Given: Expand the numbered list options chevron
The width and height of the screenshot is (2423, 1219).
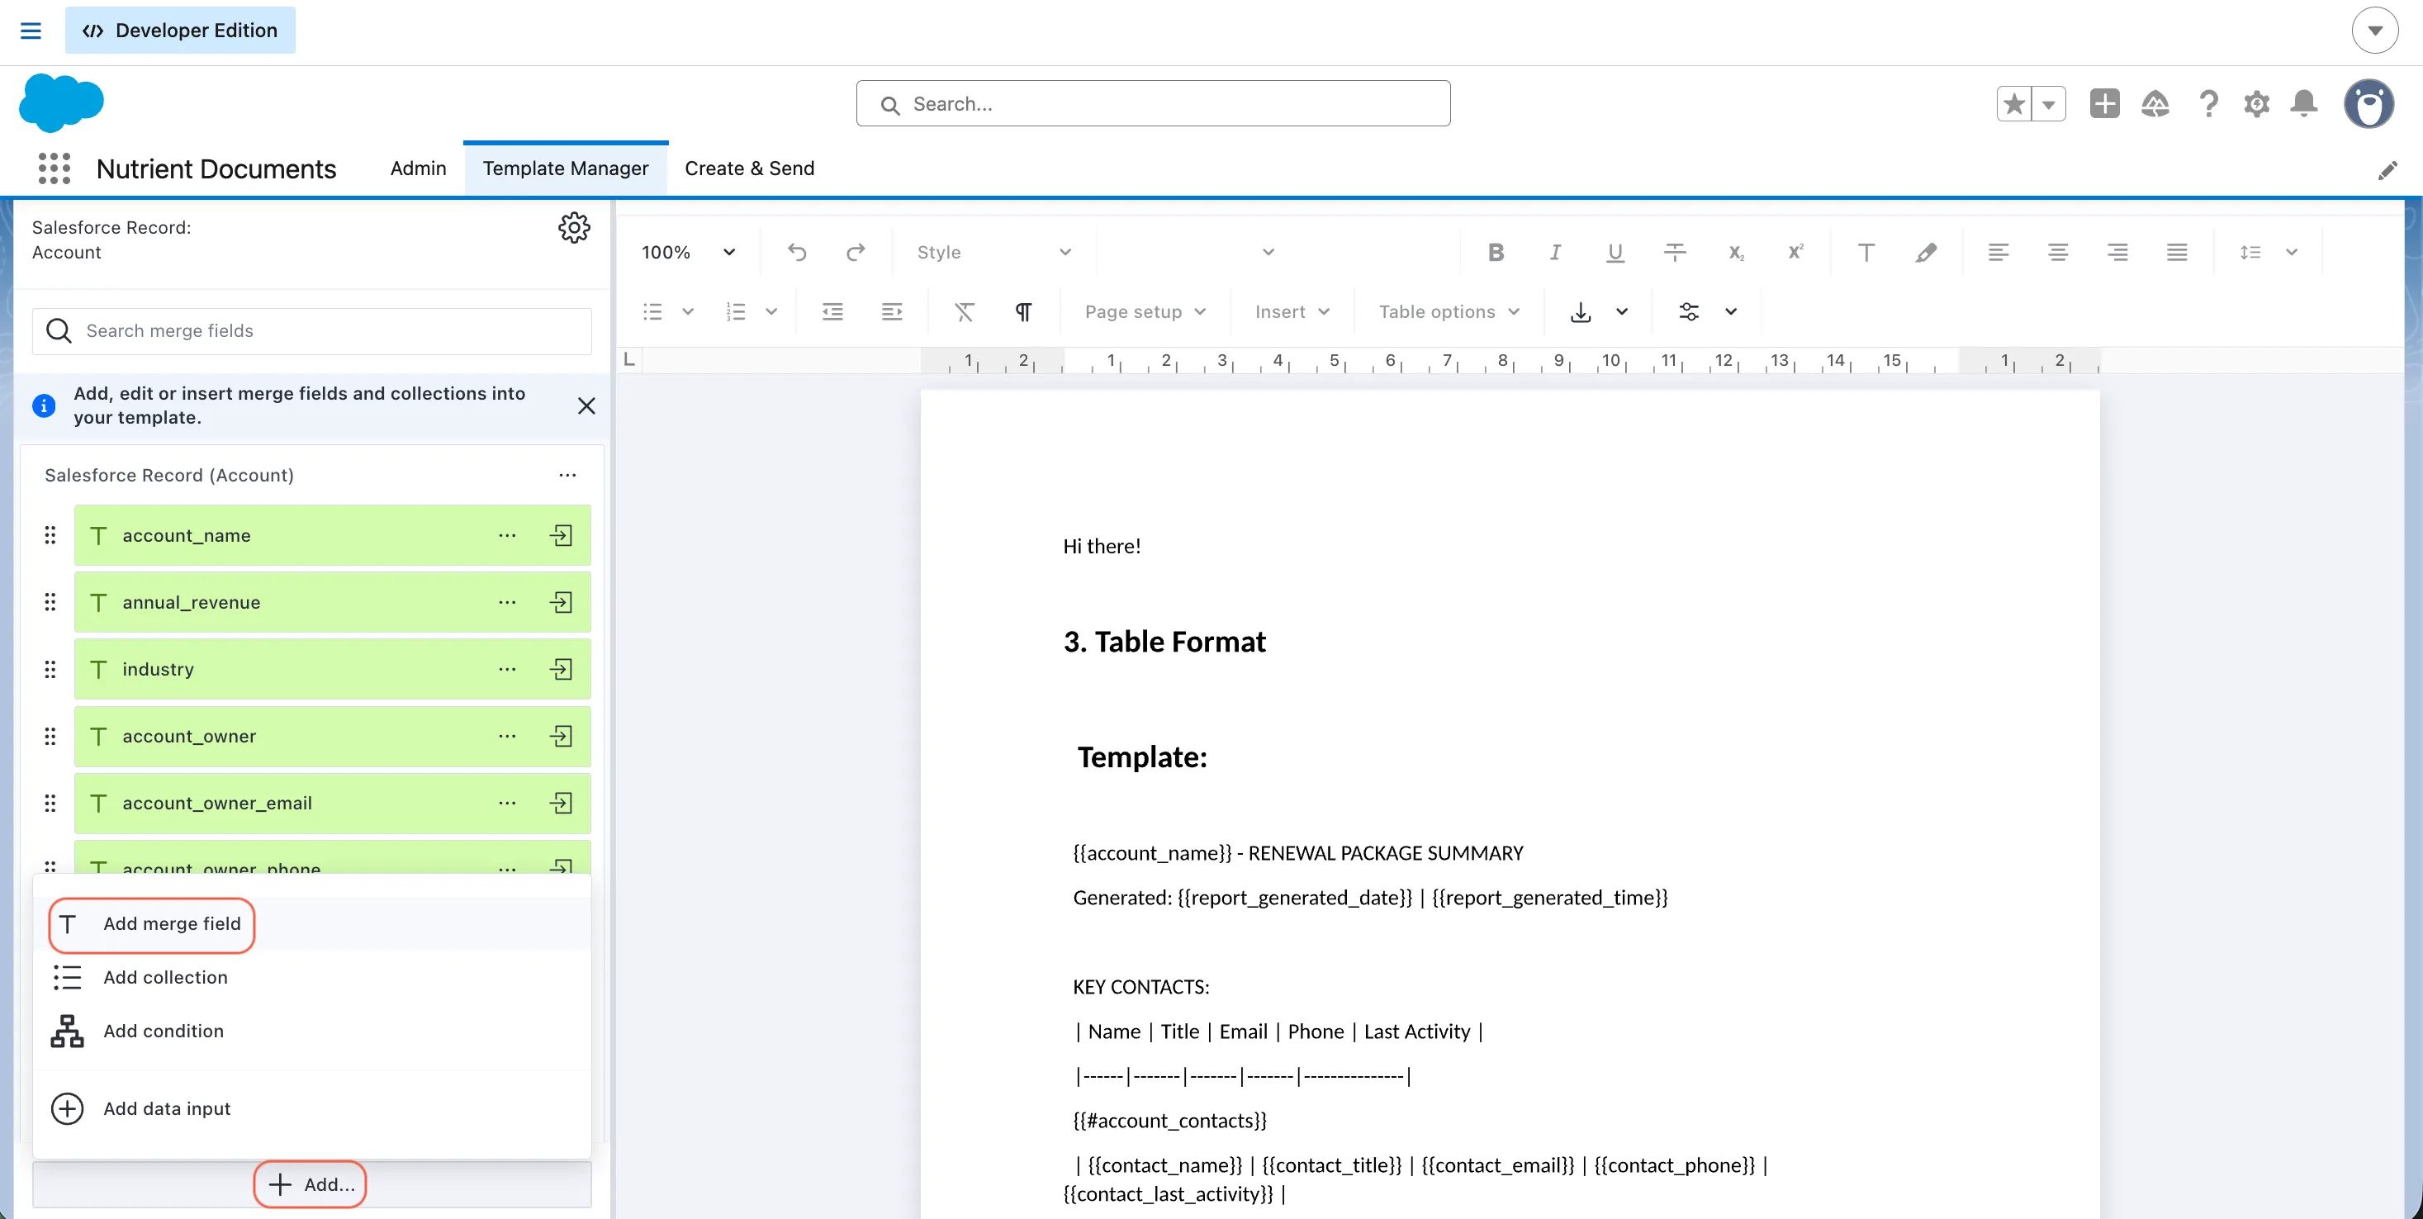Looking at the screenshot, I should (x=771, y=311).
